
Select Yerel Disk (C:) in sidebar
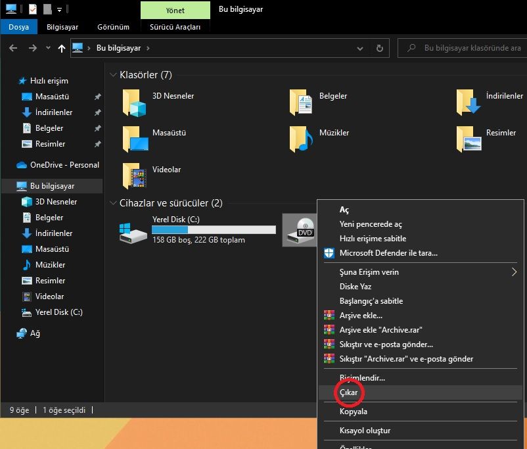point(59,312)
